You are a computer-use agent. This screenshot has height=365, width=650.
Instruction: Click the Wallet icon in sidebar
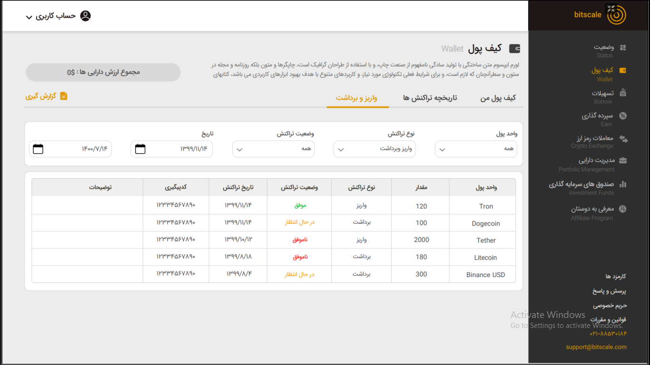[x=622, y=70]
